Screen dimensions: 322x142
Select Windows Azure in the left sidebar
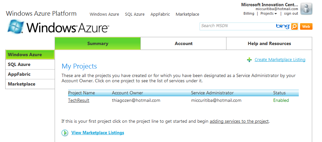click(30, 55)
